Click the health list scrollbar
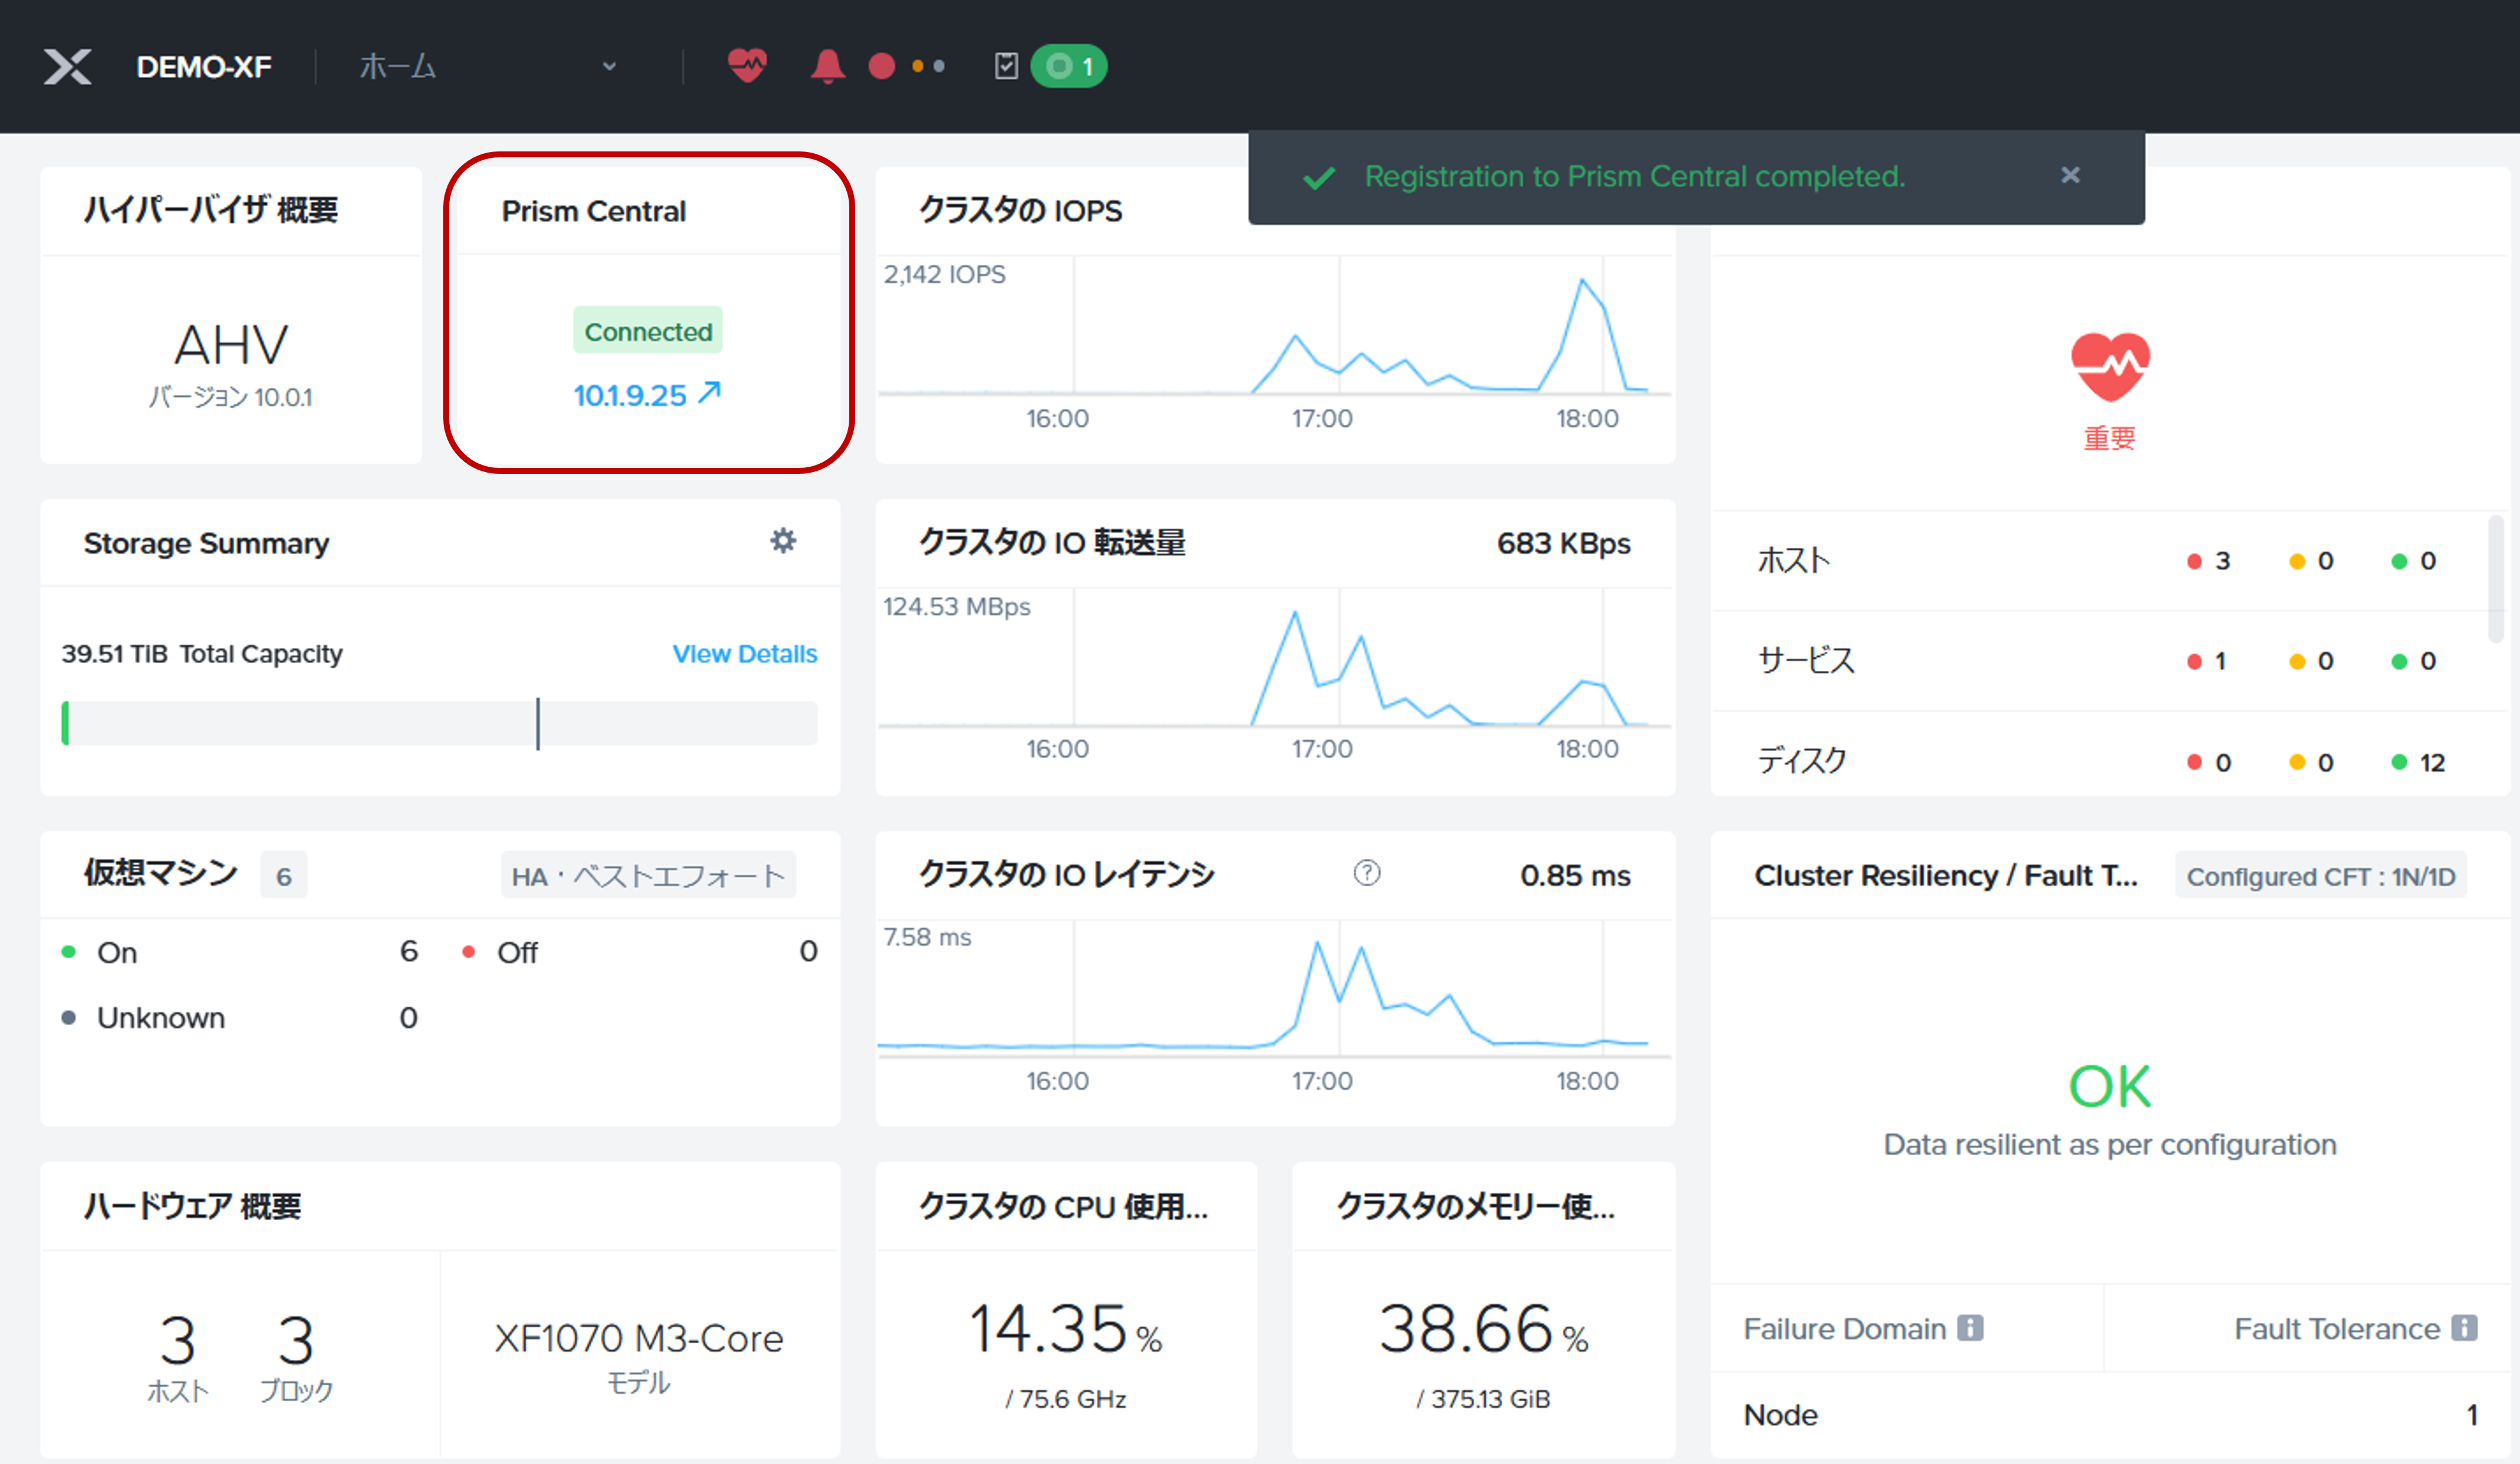 [2497, 577]
